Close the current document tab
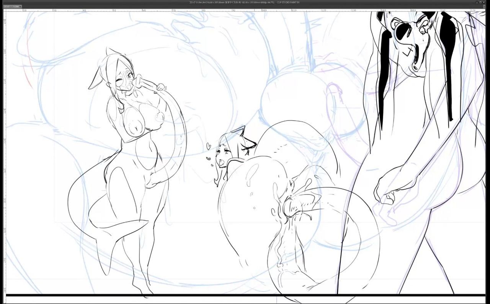This screenshot has height=304, width=490. pyautogui.click(x=20, y=7)
